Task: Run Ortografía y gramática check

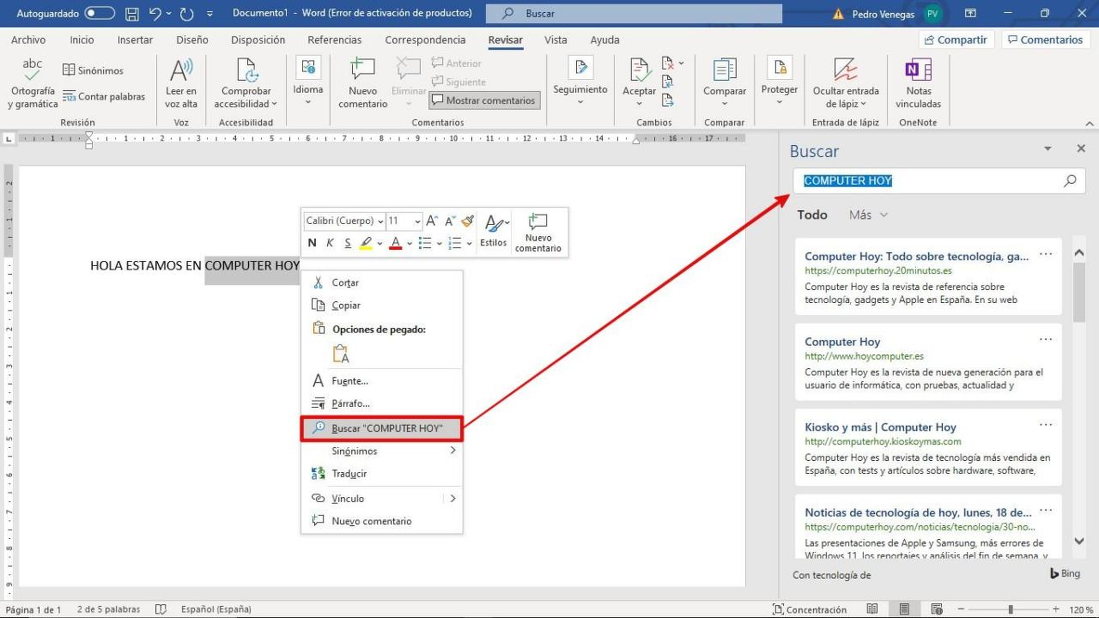Action: pos(32,84)
